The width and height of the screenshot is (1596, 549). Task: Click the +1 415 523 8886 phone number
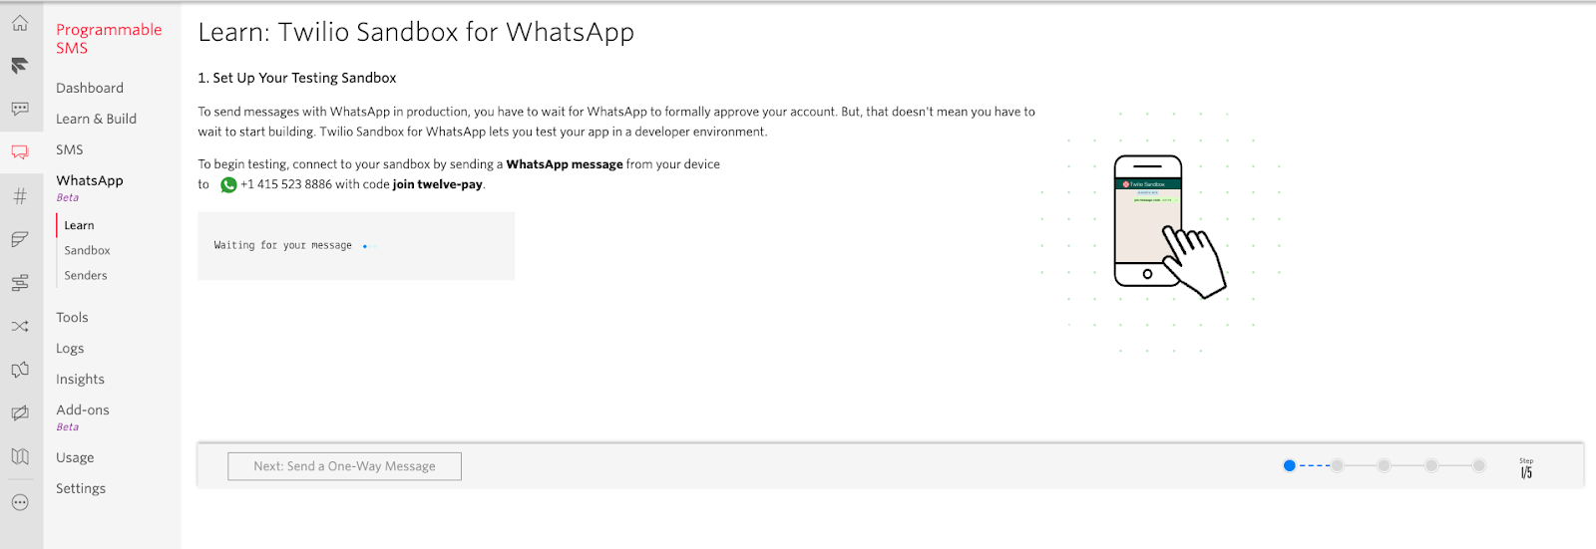pos(286,184)
